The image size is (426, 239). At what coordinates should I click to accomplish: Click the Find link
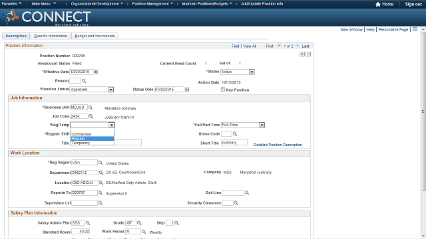click(235, 46)
